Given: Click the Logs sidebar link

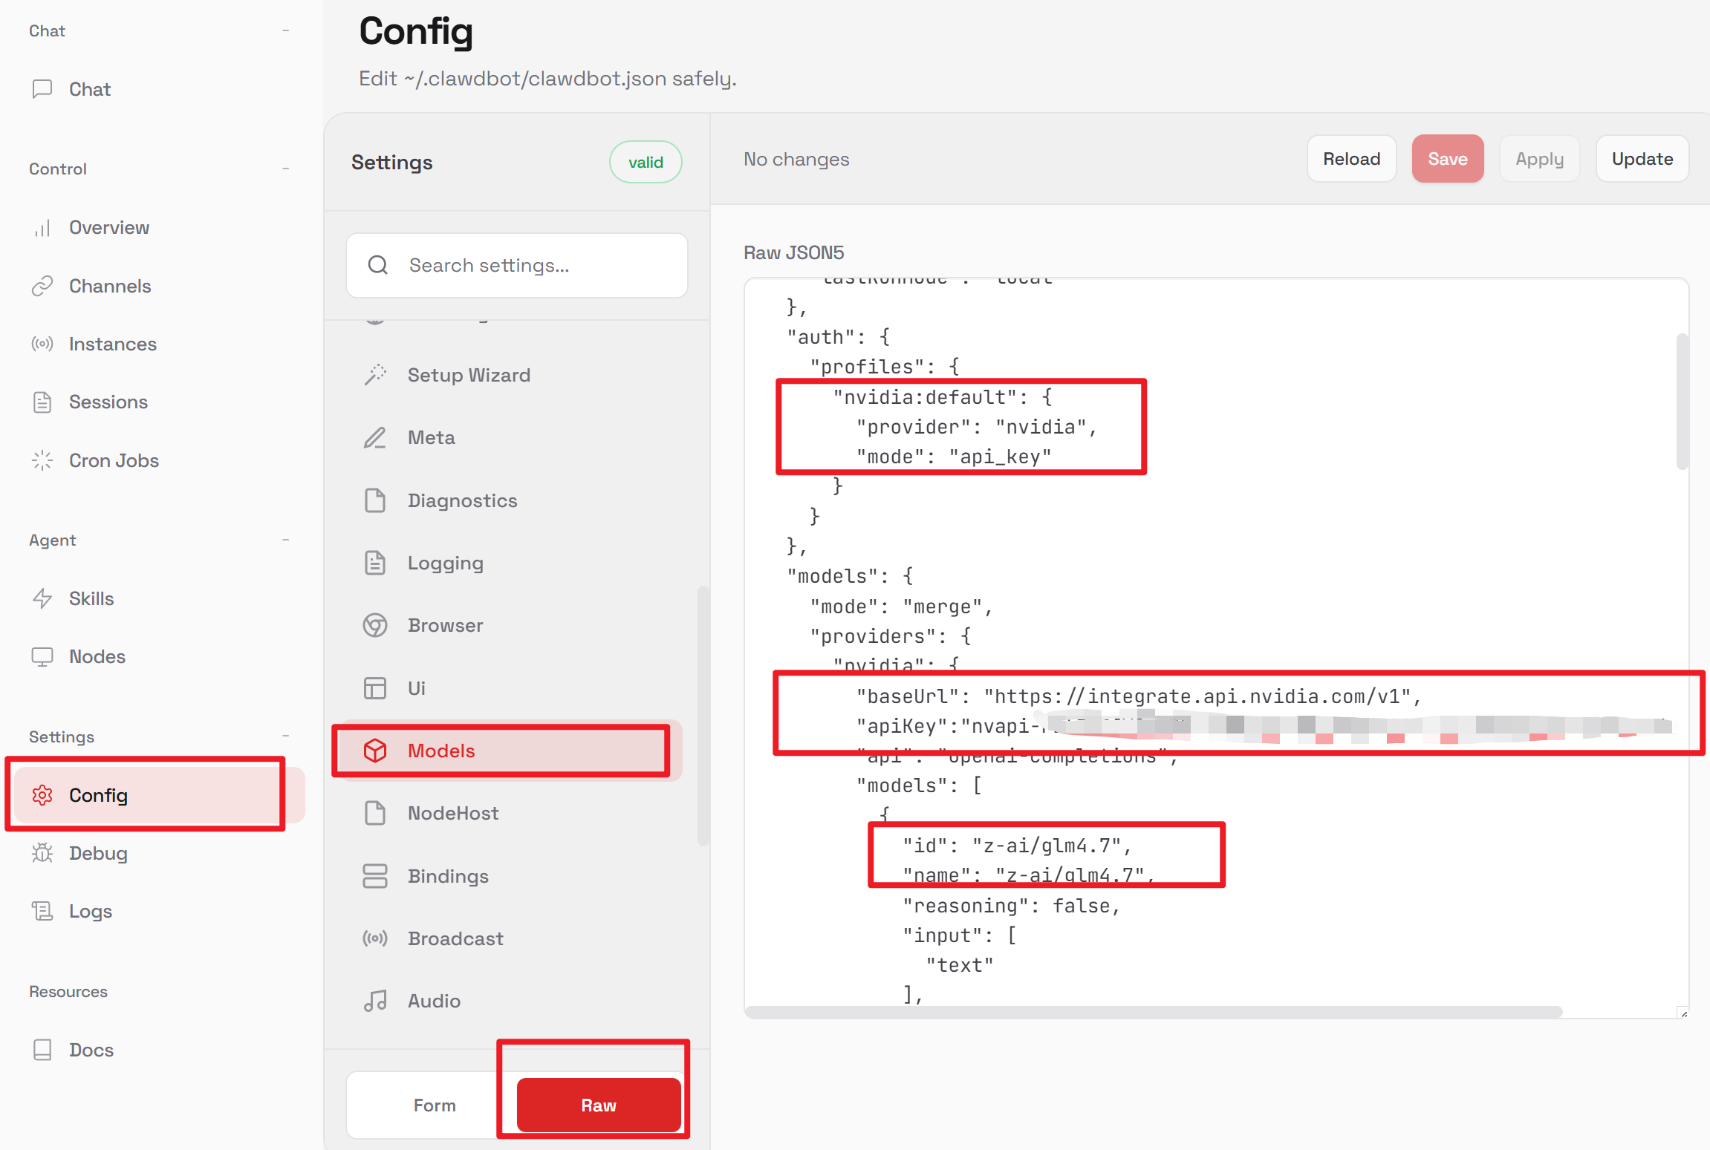Looking at the screenshot, I should click(159, 911).
